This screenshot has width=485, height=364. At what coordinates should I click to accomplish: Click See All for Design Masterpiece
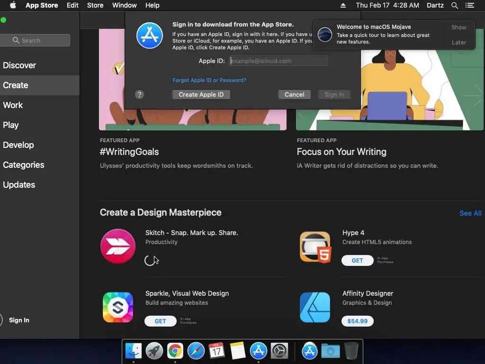(470, 213)
